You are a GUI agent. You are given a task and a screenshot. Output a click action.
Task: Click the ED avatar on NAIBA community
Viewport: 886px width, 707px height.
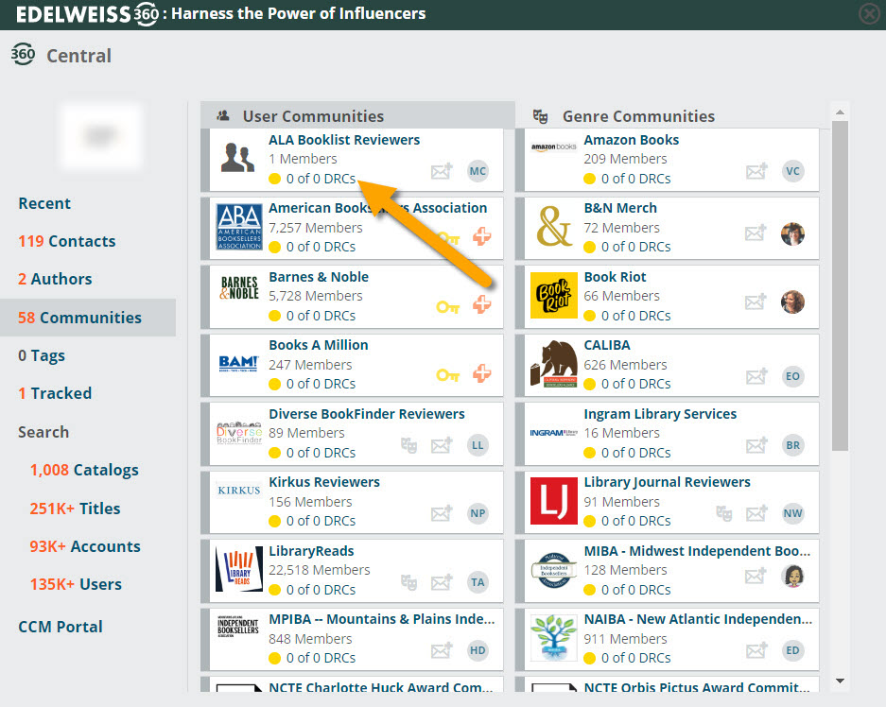(792, 650)
